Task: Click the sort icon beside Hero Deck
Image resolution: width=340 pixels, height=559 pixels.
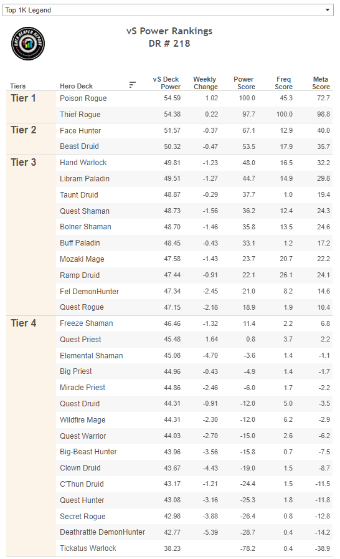Action: click(x=132, y=85)
